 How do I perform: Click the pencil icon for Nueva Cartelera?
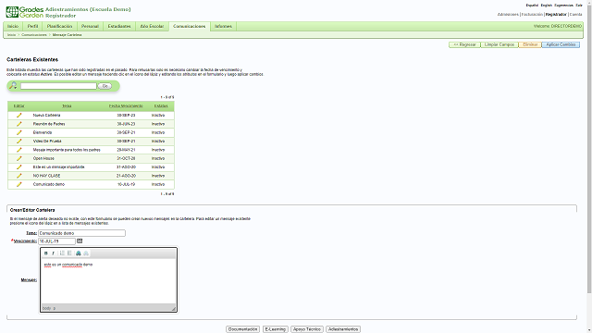tap(18, 115)
